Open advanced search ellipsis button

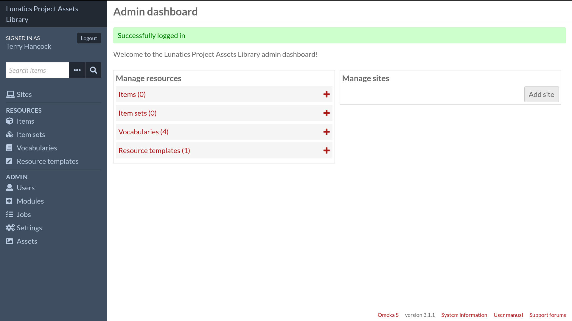77,70
